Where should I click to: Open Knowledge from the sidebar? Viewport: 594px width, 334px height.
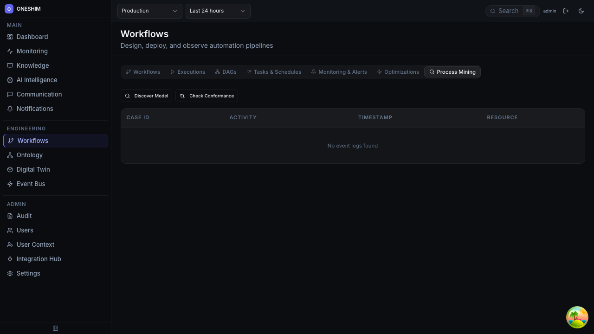(32, 65)
